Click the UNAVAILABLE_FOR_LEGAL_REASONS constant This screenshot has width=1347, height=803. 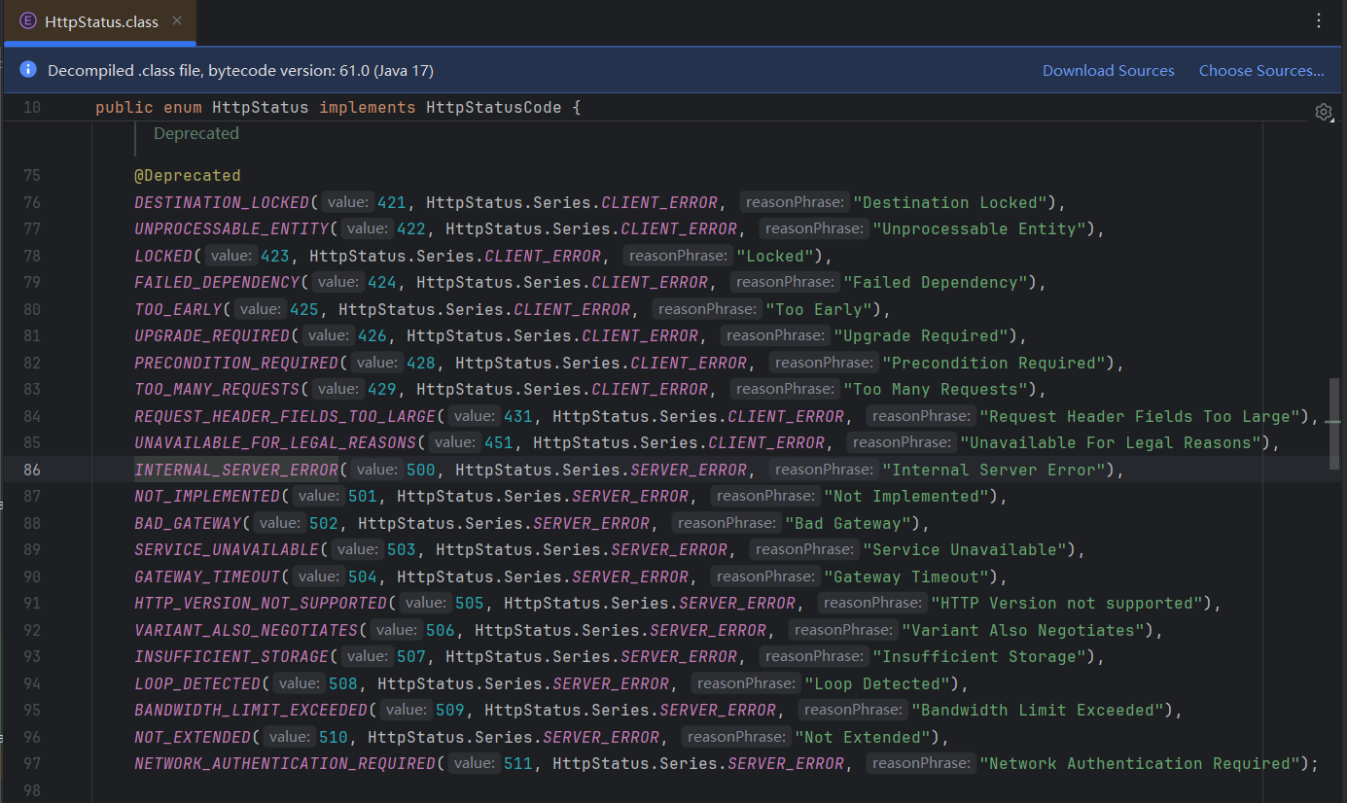pos(275,443)
